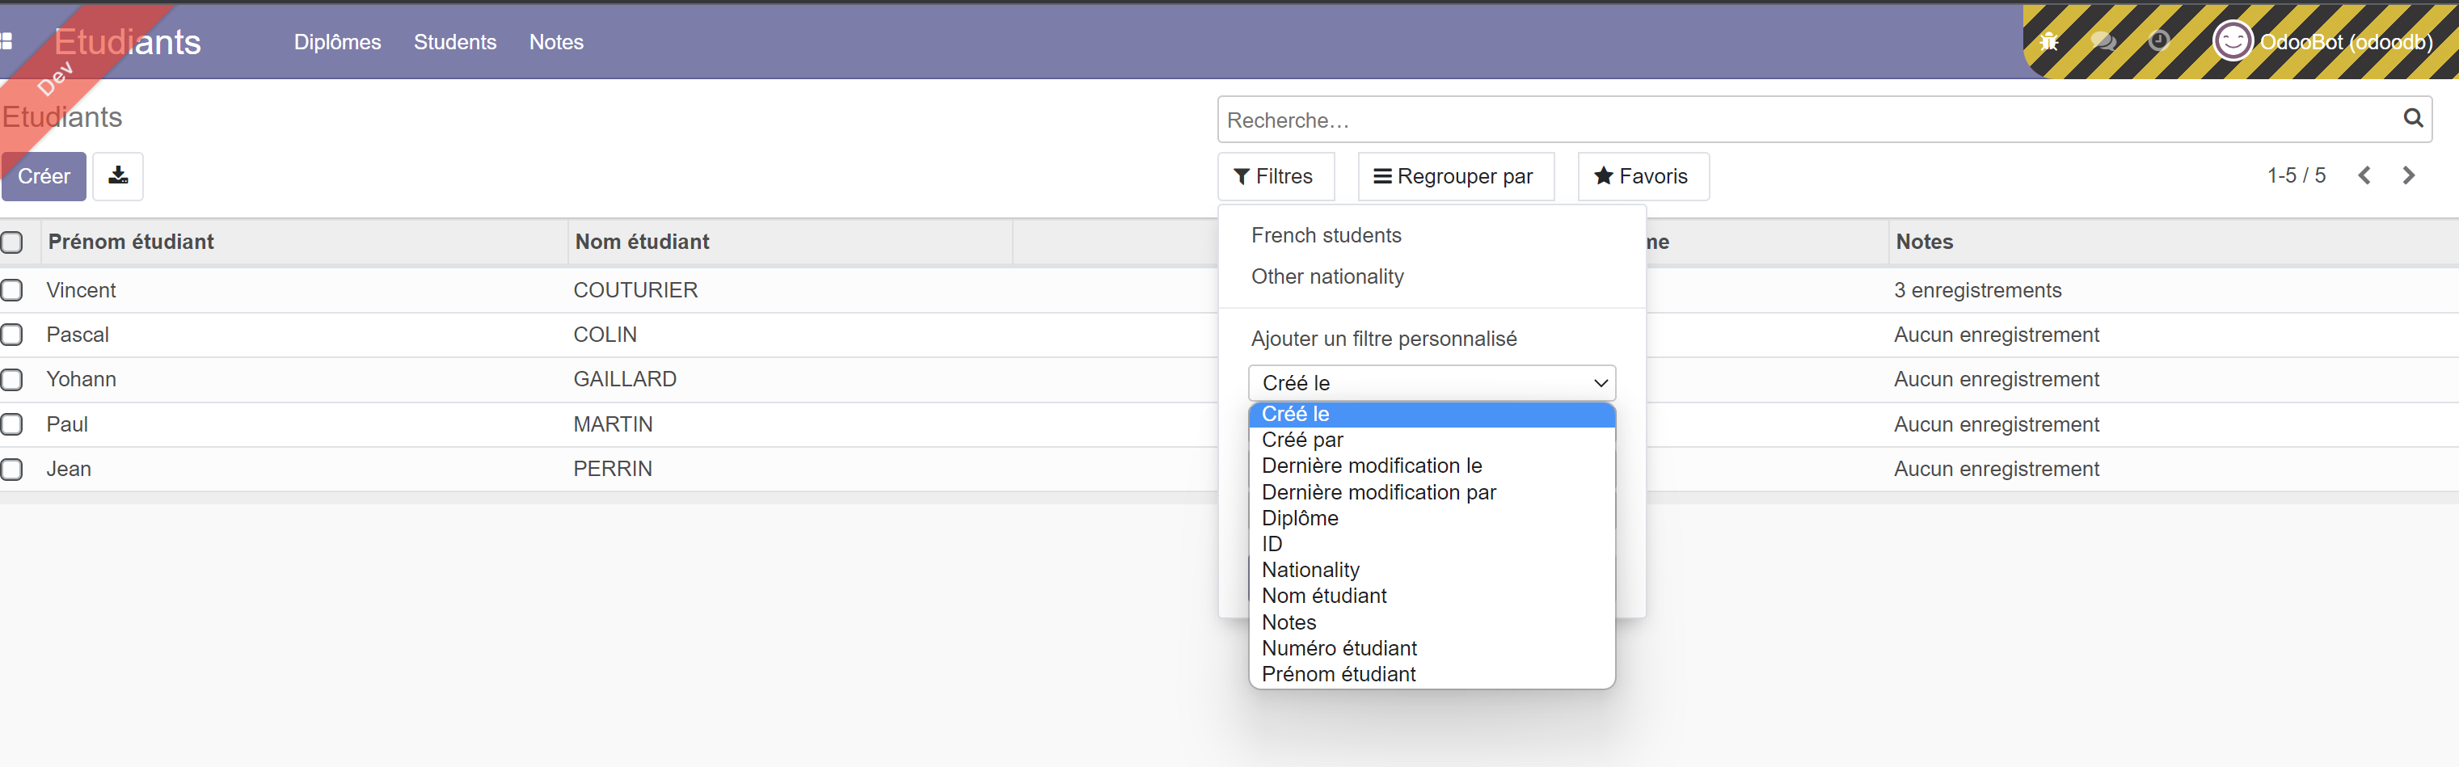Click the export download icon button
Image resolution: width=2459 pixels, height=767 pixels.
(x=118, y=175)
